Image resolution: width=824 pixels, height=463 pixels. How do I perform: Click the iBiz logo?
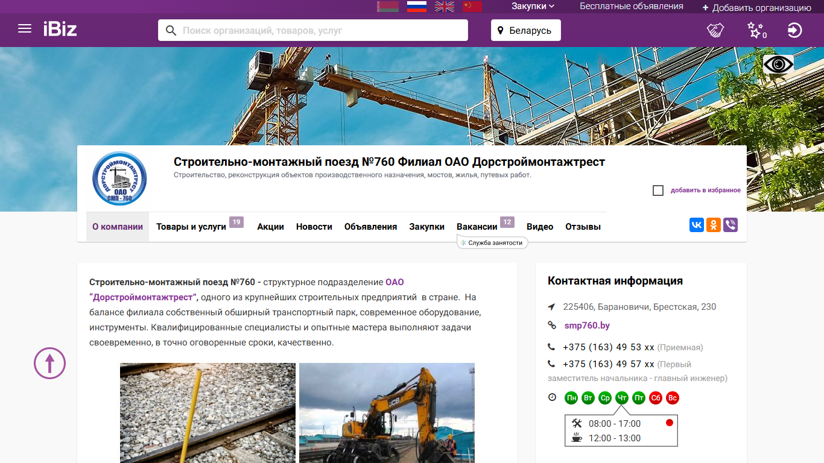(x=60, y=29)
